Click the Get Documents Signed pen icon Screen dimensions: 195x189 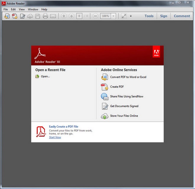pyautogui.click(x=105, y=106)
